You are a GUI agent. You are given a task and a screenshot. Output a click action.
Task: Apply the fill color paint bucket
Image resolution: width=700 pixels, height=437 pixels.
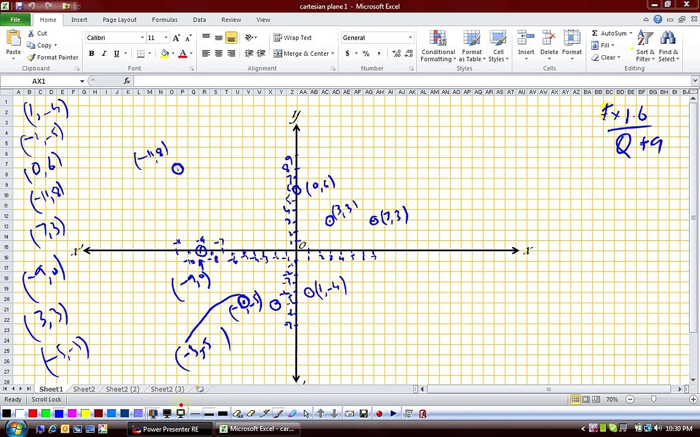pyautogui.click(x=165, y=53)
